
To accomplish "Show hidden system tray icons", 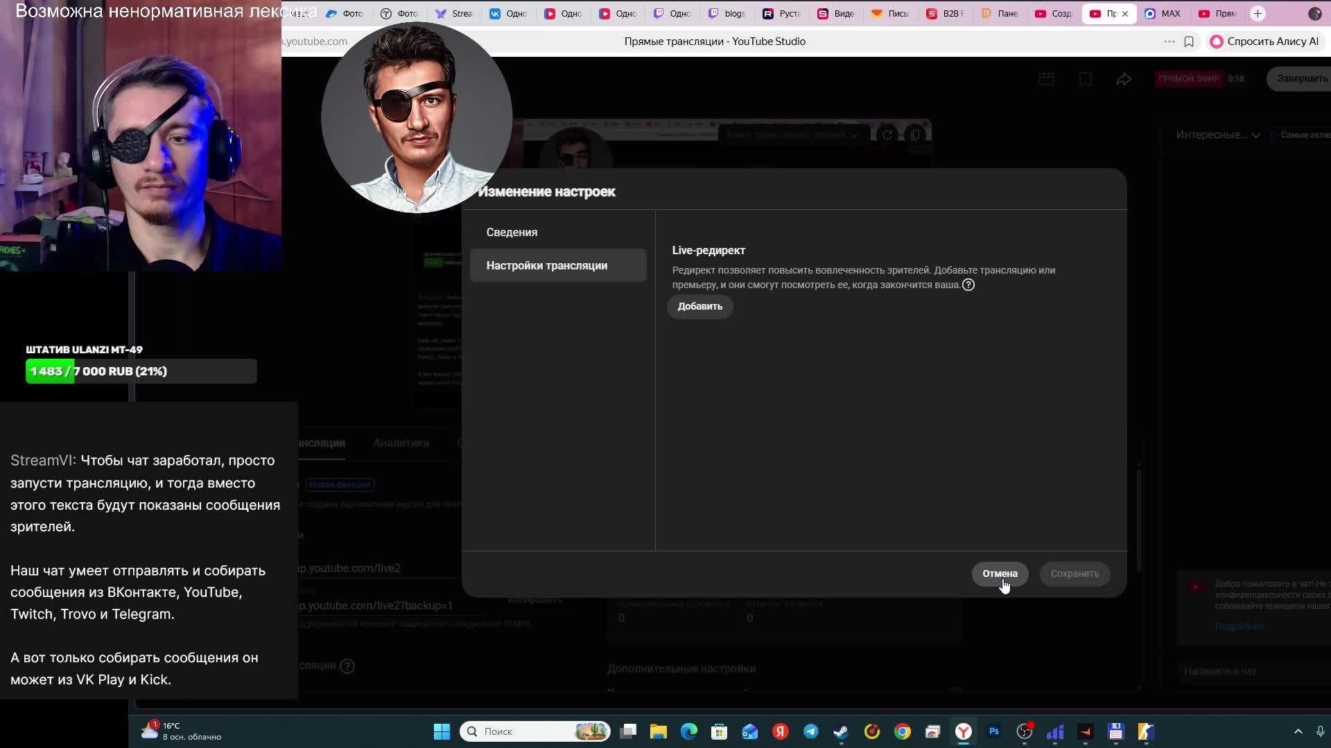I will click(x=1298, y=731).
